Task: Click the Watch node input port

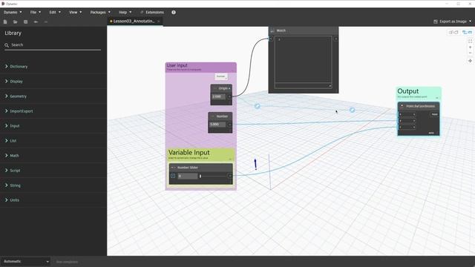Action: coord(271,39)
